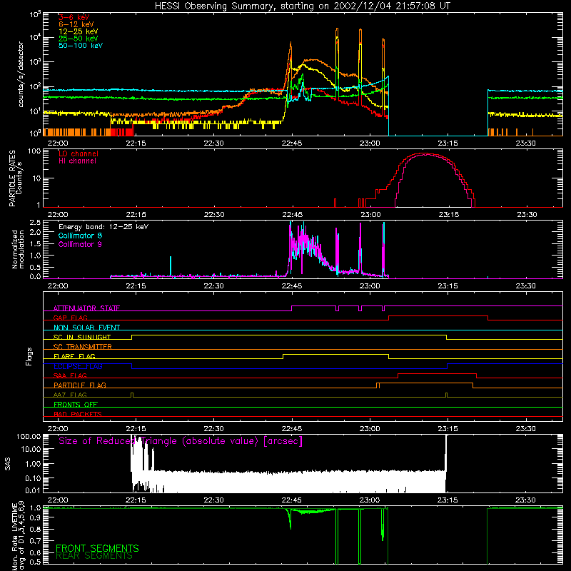Select the GAP FLAG label
Viewport: 571px width, 571px height.
click(70, 318)
